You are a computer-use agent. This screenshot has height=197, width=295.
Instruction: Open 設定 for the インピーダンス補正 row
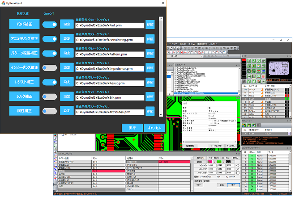click(x=66, y=68)
